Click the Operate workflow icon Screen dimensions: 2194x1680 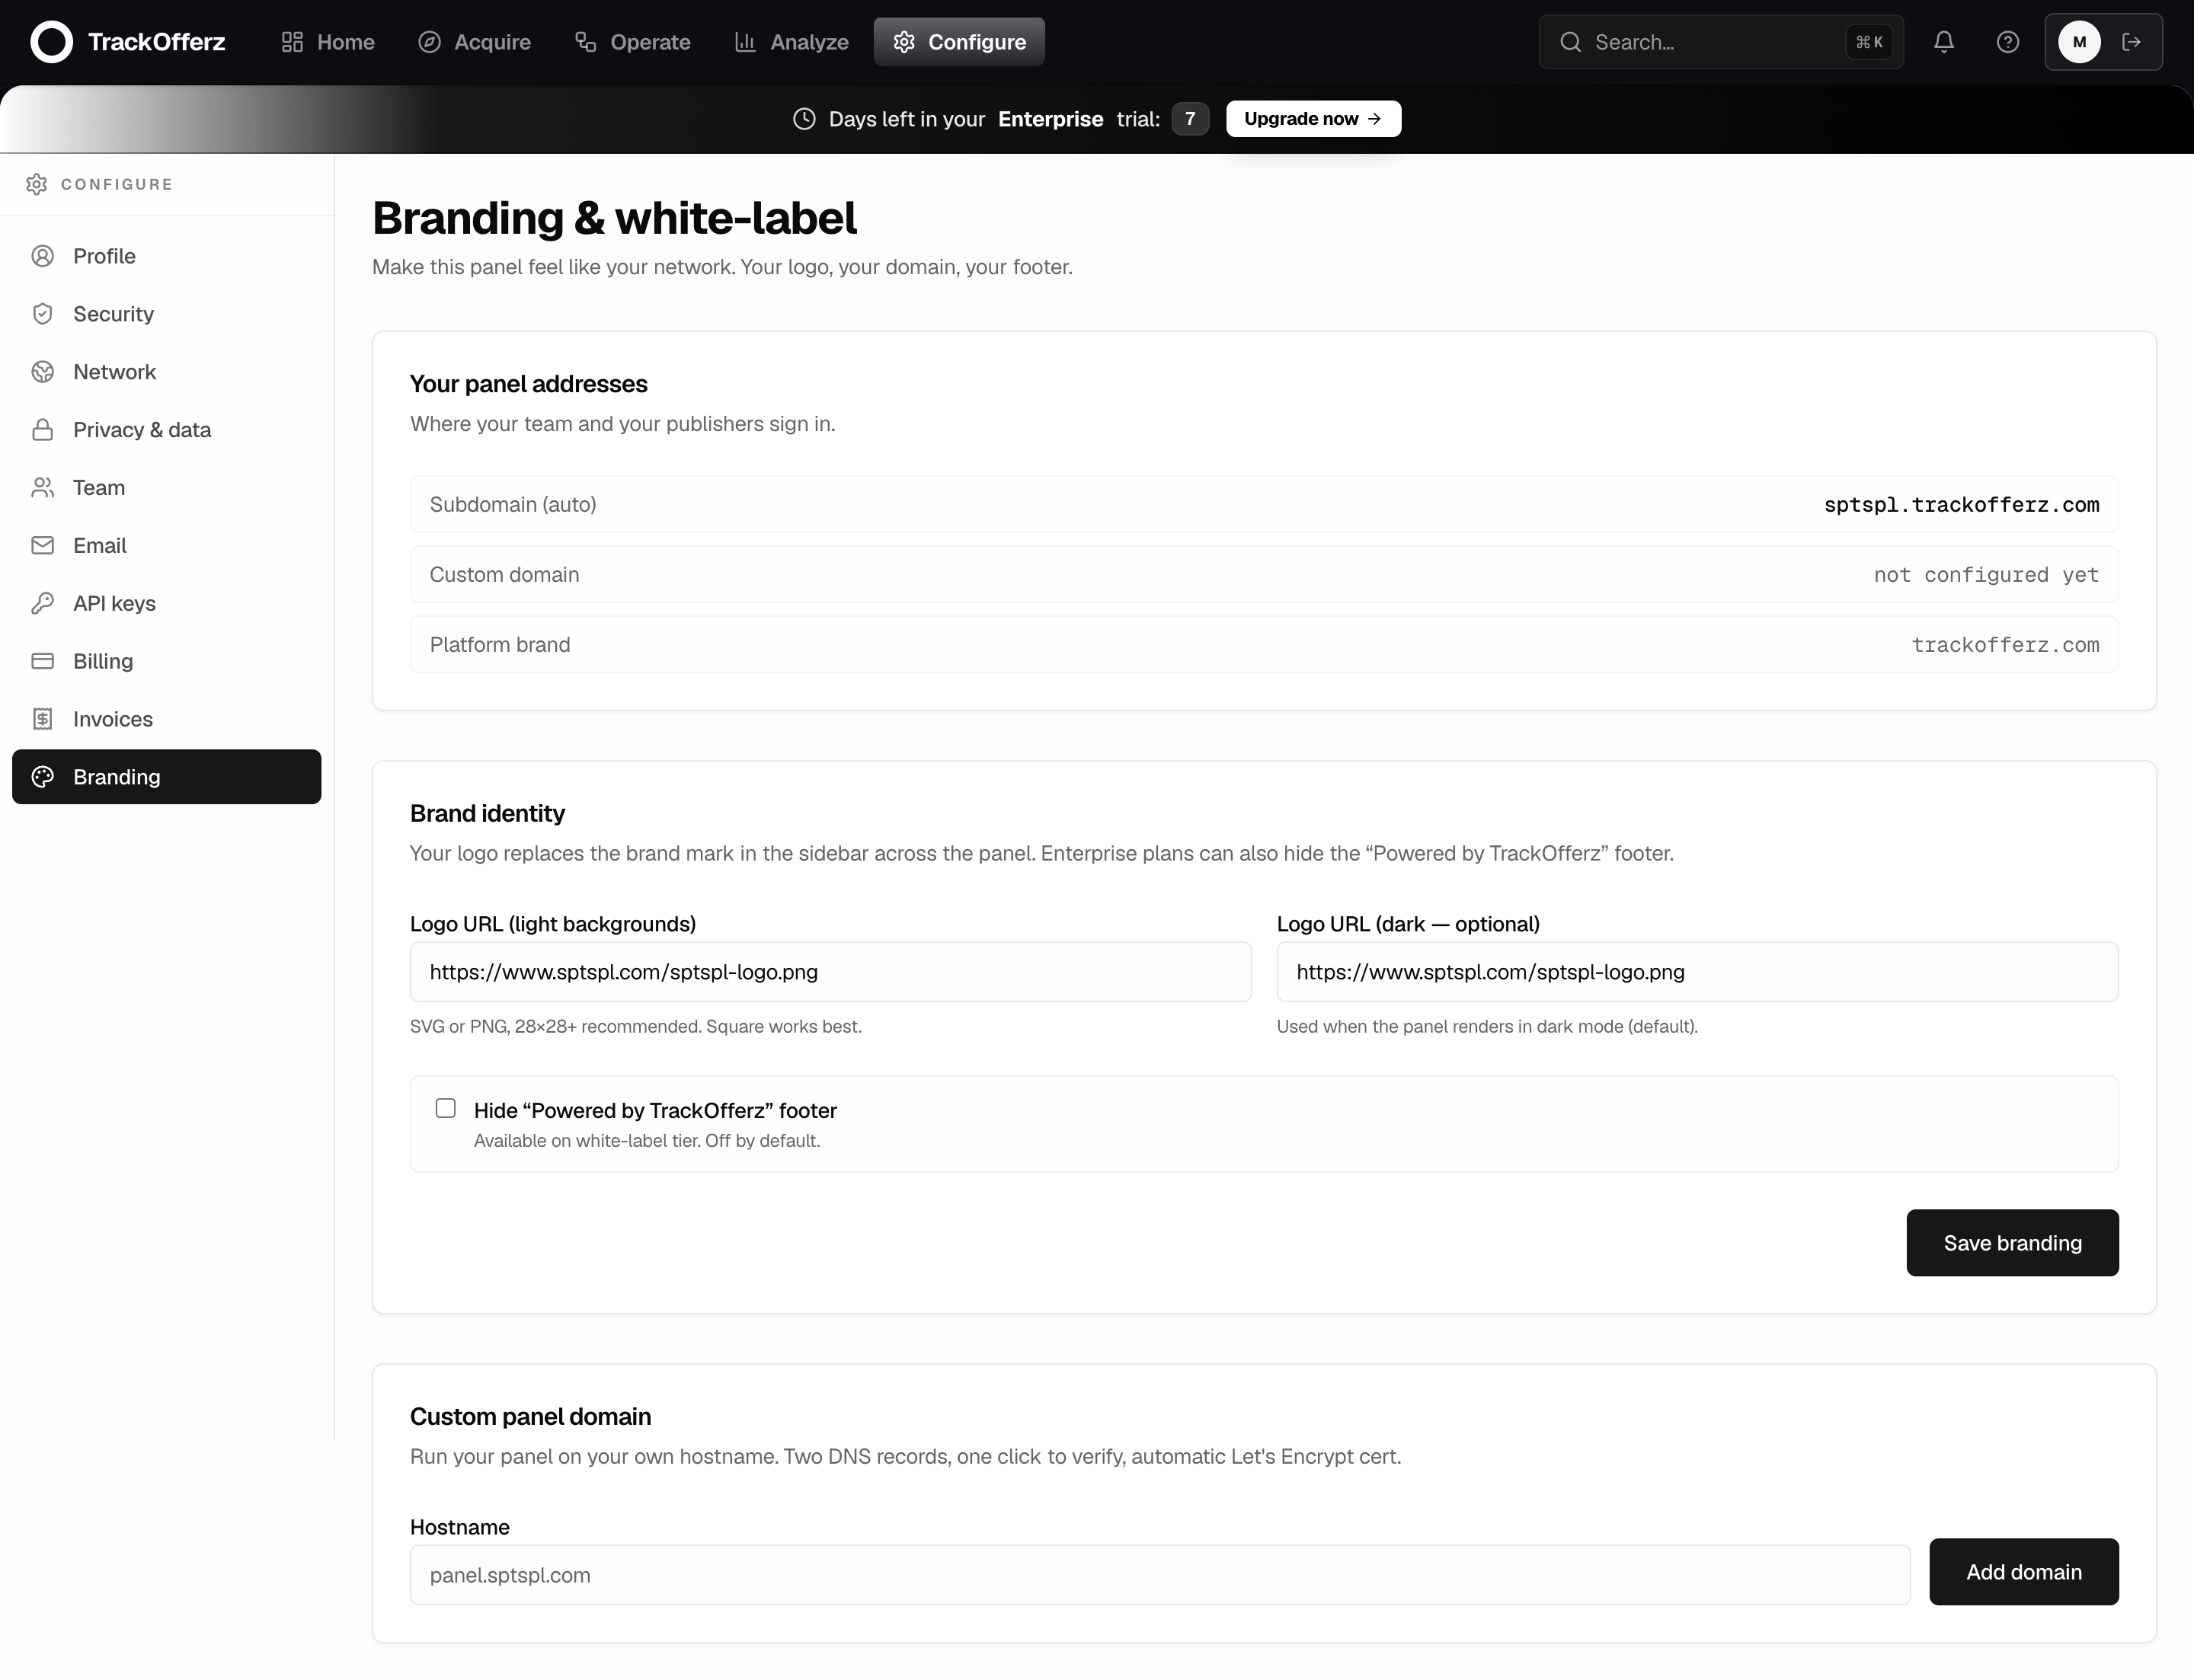[x=587, y=42]
